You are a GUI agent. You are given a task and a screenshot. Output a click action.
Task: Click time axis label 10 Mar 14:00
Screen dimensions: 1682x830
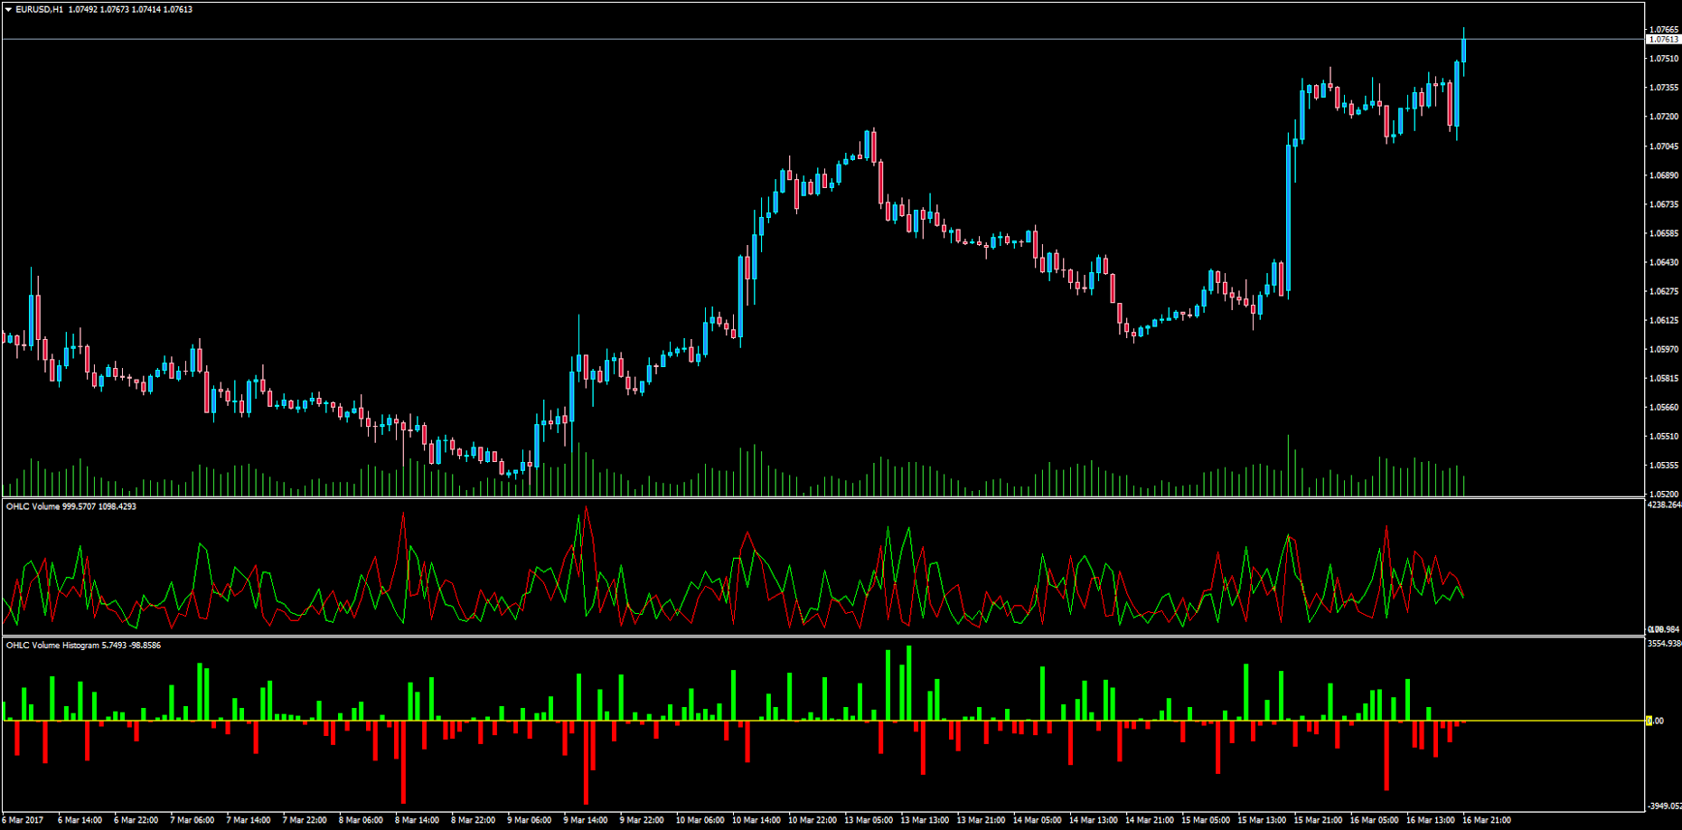click(x=756, y=820)
